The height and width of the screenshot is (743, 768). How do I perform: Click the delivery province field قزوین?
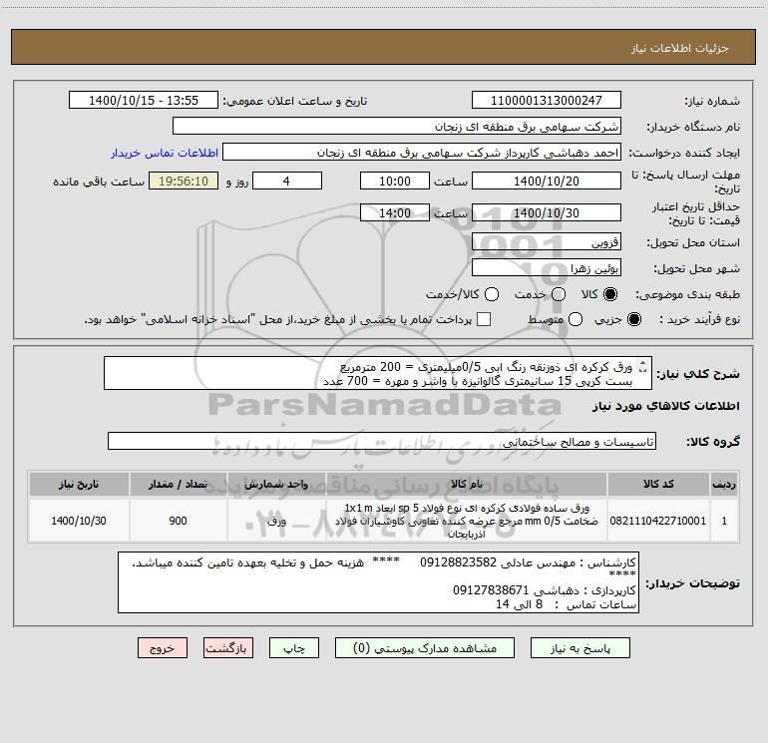(547, 241)
